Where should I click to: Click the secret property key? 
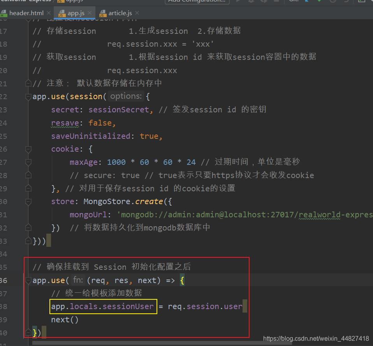(65, 110)
